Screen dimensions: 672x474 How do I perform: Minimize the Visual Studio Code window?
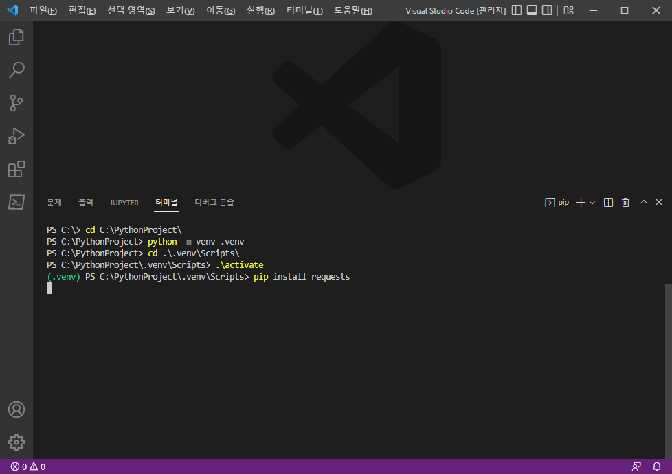pyautogui.click(x=593, y=10)
